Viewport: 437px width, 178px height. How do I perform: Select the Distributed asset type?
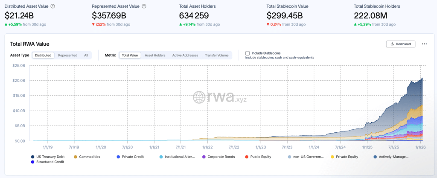(43, 55)
